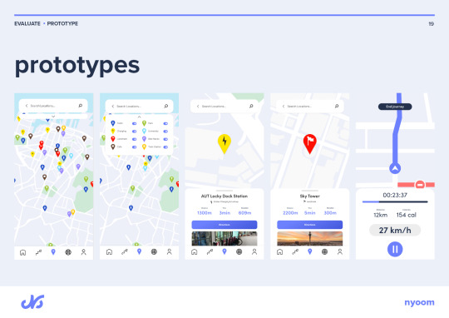Click the 5min time value
The height and width of the screenshot is (318, 449).
click(310, 213)
